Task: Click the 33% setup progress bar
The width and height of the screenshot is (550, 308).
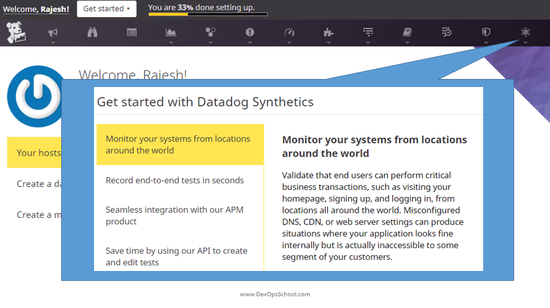Action: [x=208, y=14]
